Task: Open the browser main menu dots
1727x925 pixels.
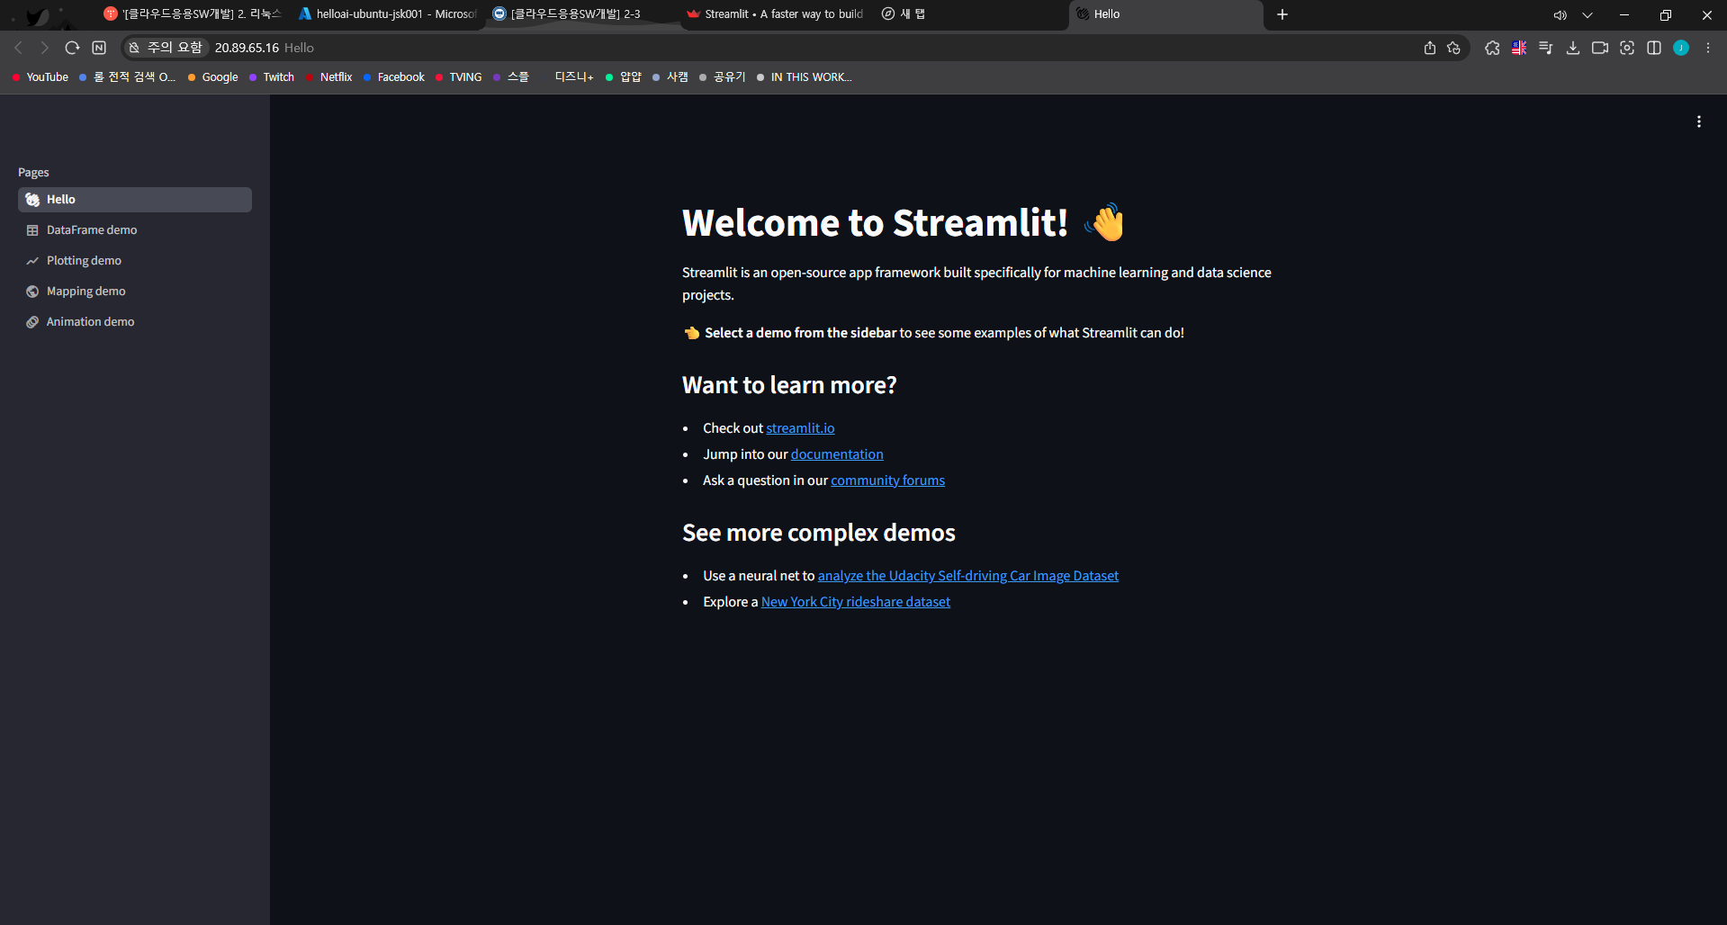Action: coord(1708,48)
